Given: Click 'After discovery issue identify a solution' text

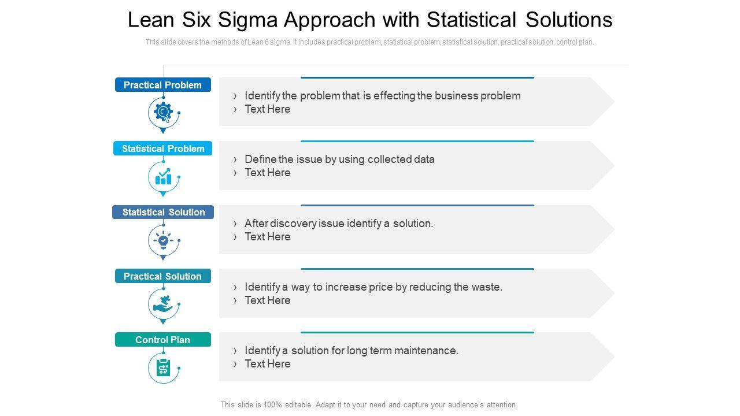Looking at the screenshot, I should [339, 224].
